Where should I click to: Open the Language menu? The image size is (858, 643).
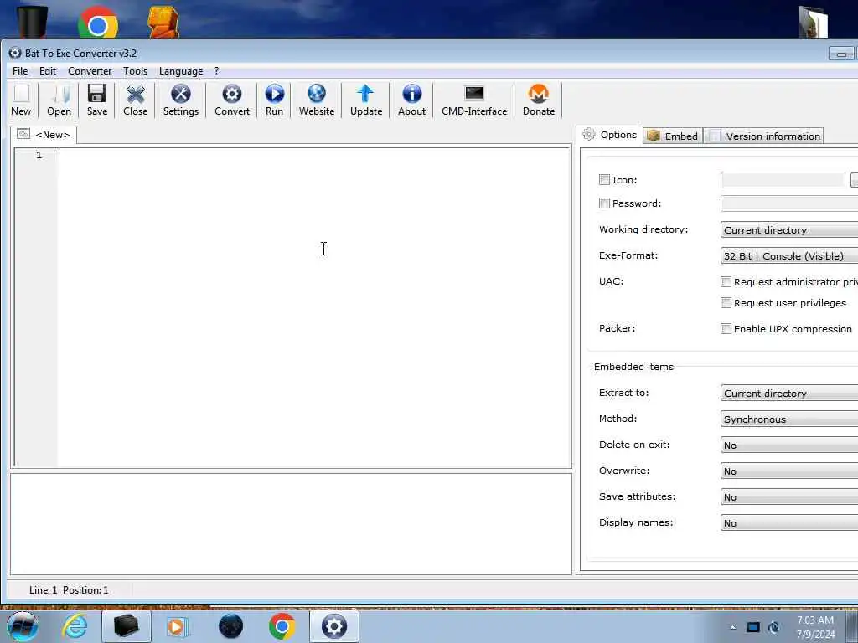pyautogui.click(x=181, y=71)
